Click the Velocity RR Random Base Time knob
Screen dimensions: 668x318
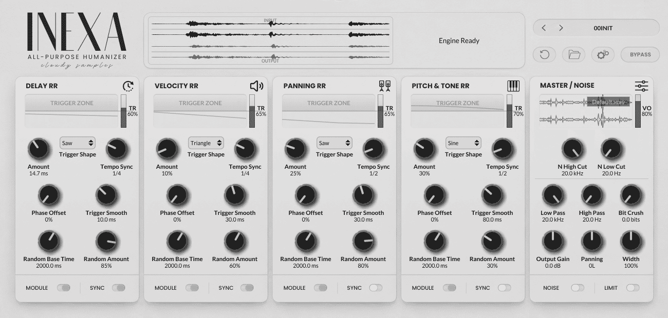177,241
